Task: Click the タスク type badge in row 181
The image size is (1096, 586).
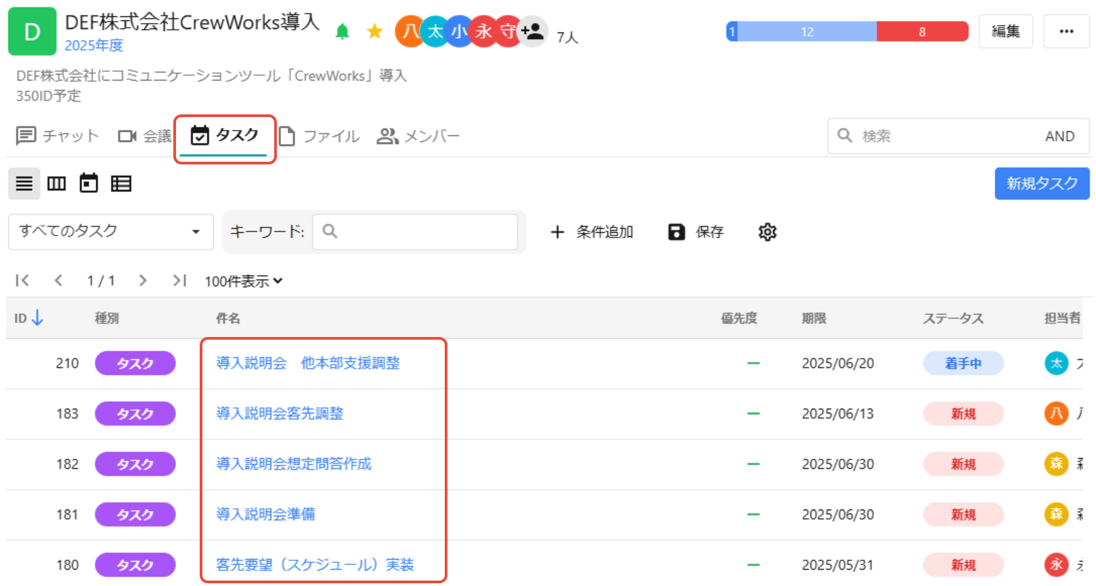Action: point(135,514)
